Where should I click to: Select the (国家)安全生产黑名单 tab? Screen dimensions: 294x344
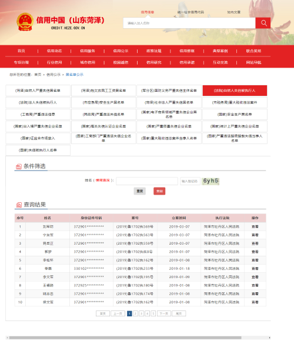tap(235, 115)
